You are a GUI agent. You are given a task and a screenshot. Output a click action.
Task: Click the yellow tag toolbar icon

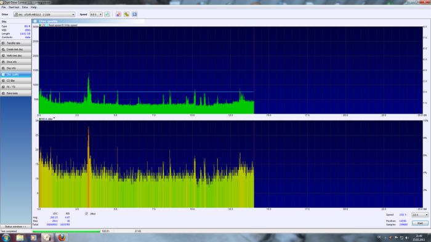pyautogui.click(x=126, y=14)
